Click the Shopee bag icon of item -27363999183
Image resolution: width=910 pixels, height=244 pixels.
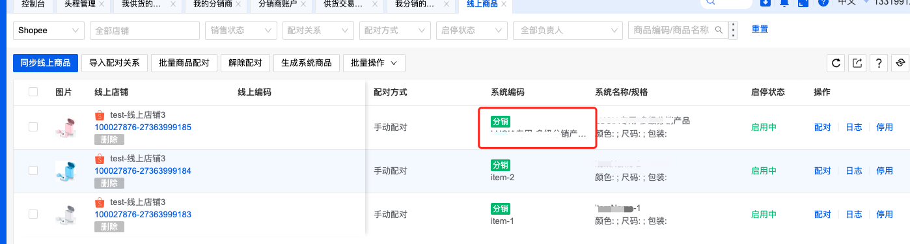click(x=100, y=202)
